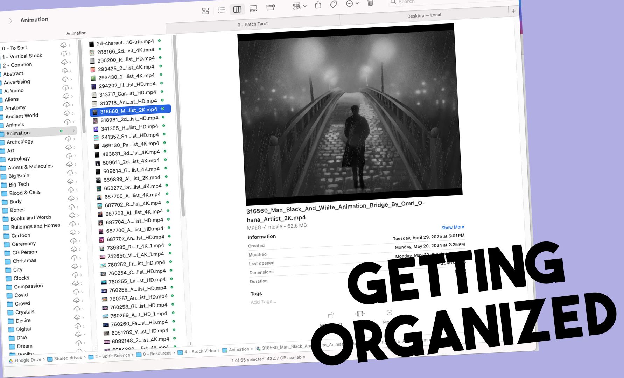Screen dimensions: 624x378
Task: Expand the Christmas folder chevron
Action: [80, 258]
